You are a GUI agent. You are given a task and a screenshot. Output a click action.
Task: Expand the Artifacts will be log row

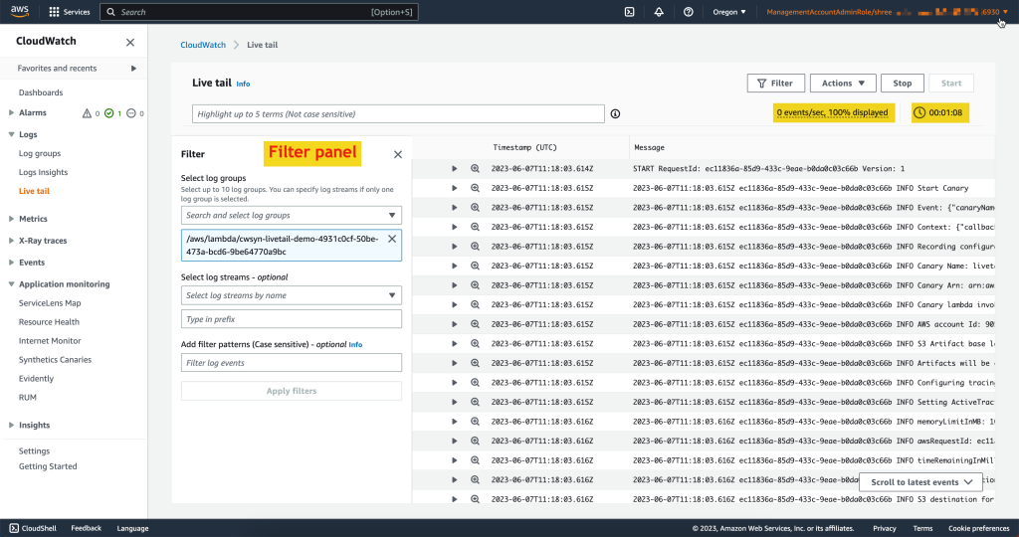coord(454,364)
